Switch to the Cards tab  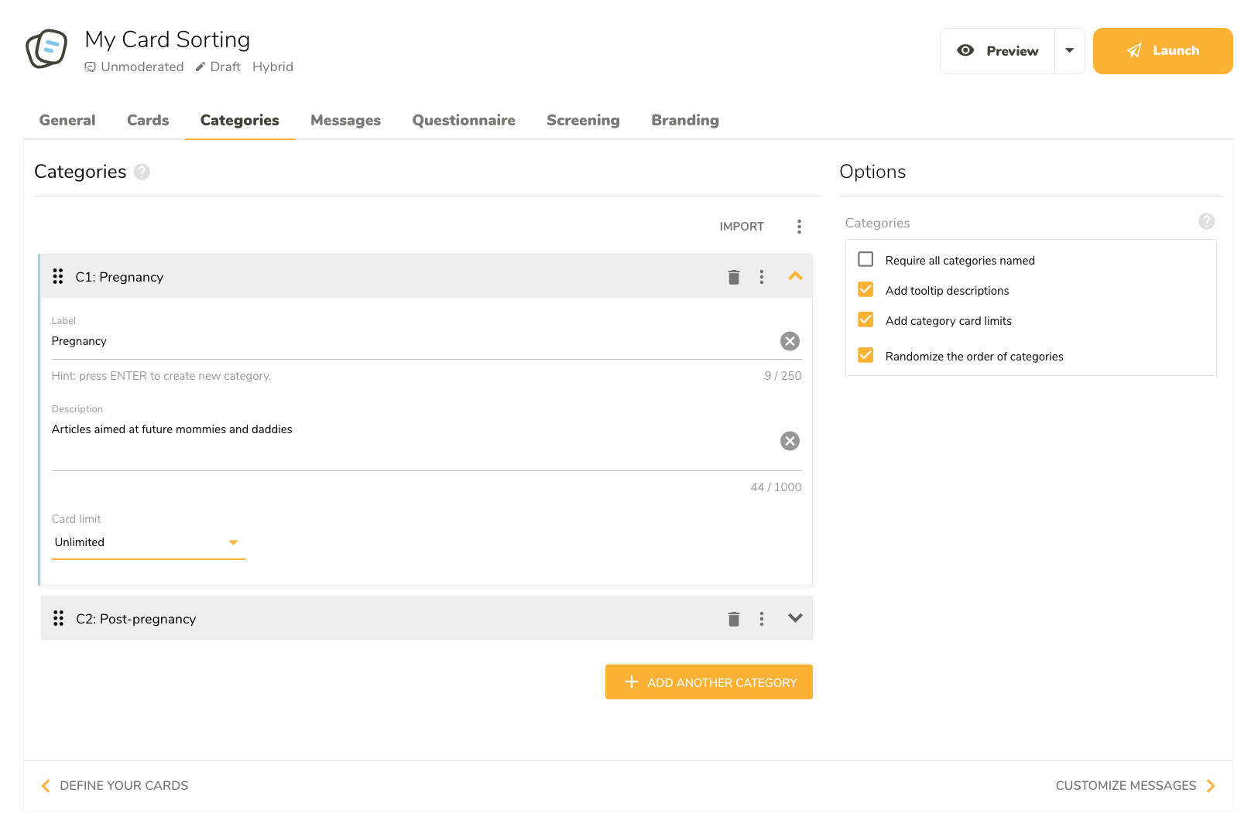pos(148,121)
